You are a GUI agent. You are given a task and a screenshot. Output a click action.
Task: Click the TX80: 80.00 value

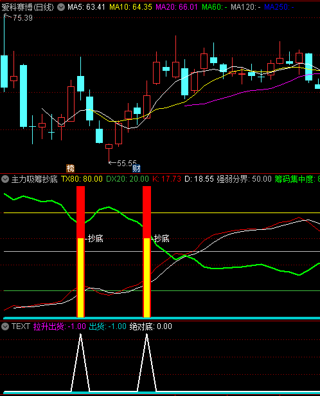82,179
